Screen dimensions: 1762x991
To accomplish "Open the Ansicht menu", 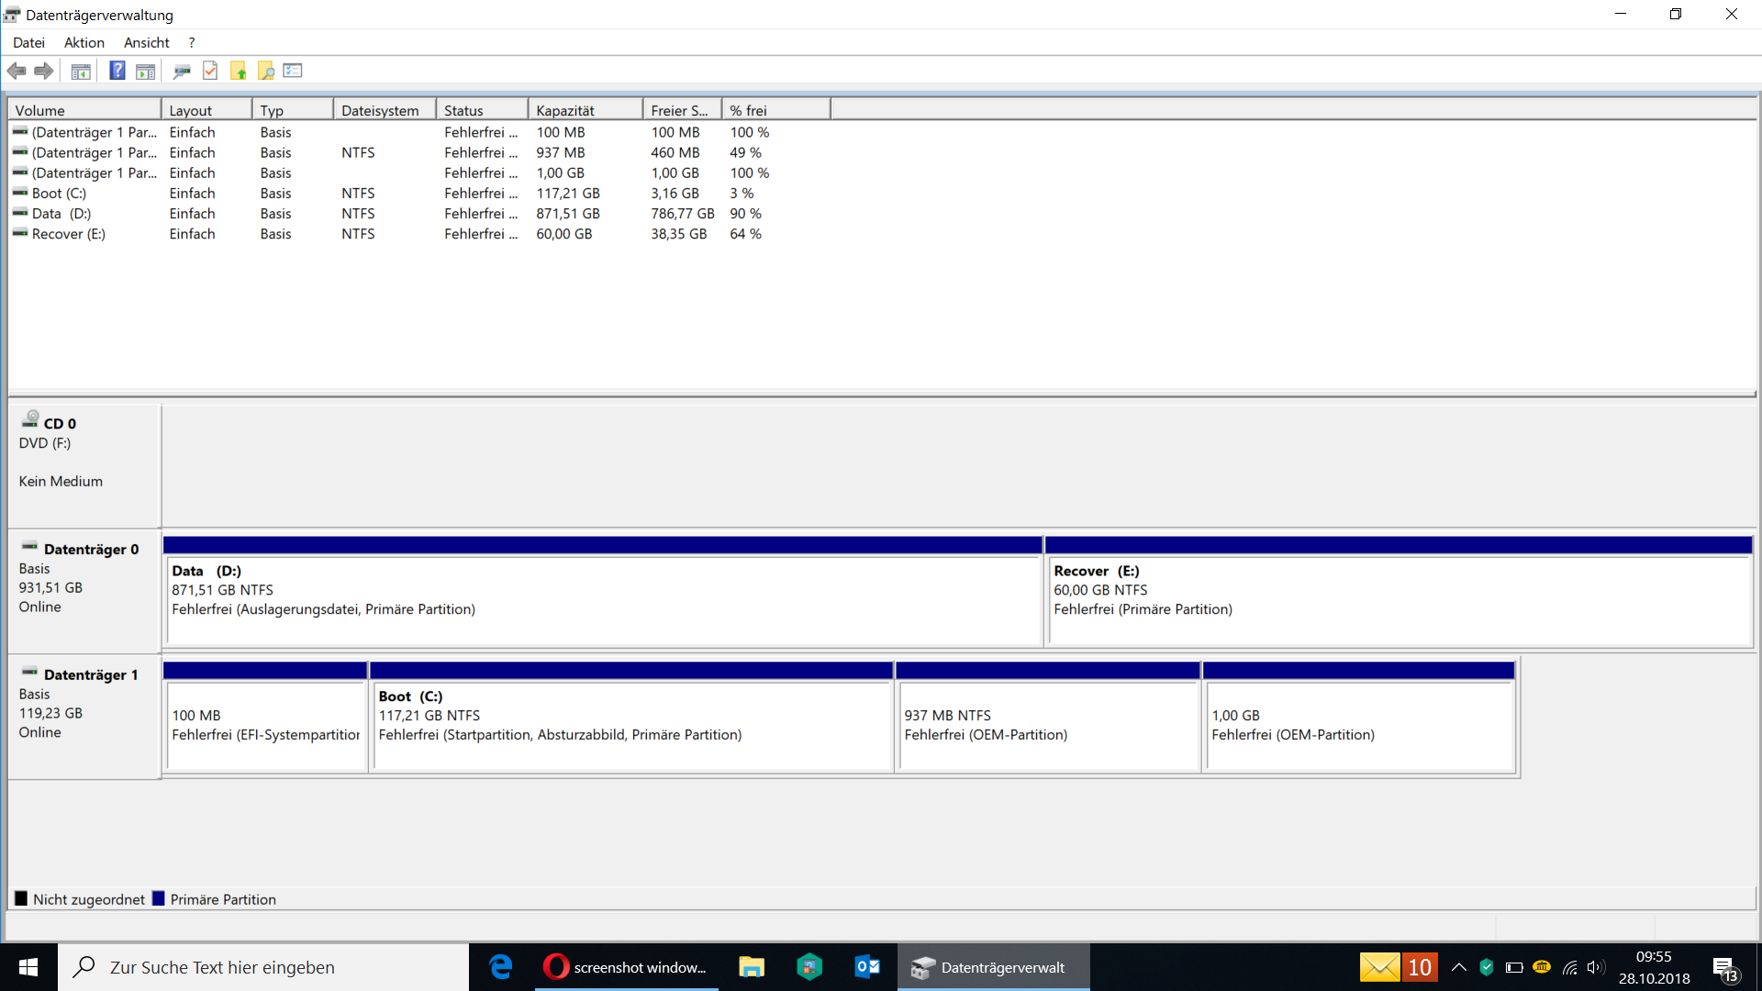I will tap(146, 42).
